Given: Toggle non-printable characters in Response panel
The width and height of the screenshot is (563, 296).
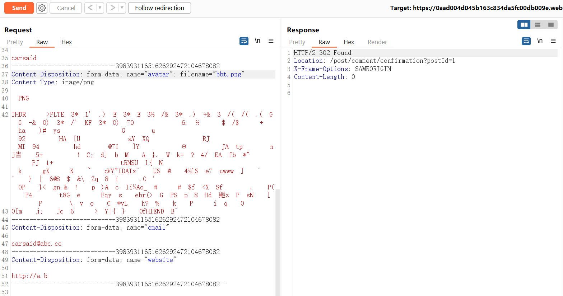Looking at the screenshot, I should (x=540, y=41).
